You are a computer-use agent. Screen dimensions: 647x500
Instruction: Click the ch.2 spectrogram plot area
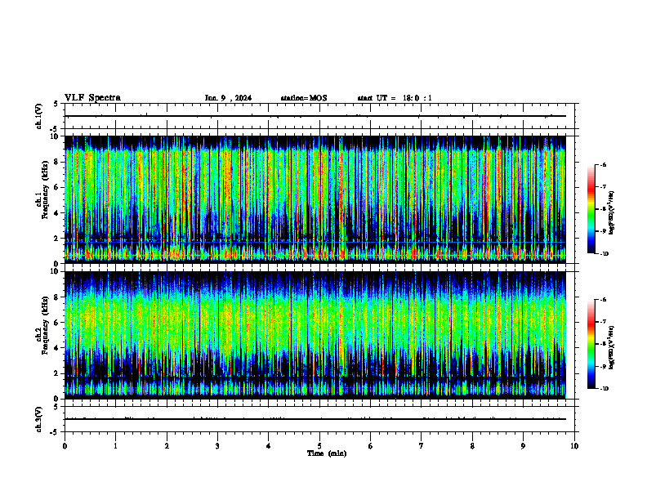click(x=315, y=335)
